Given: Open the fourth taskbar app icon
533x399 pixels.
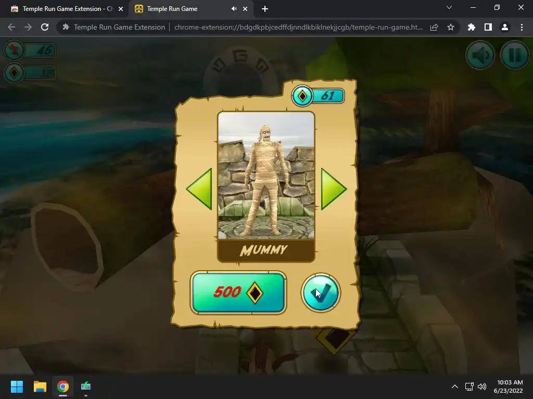Looking at the screenshot, I should point(86,387).
